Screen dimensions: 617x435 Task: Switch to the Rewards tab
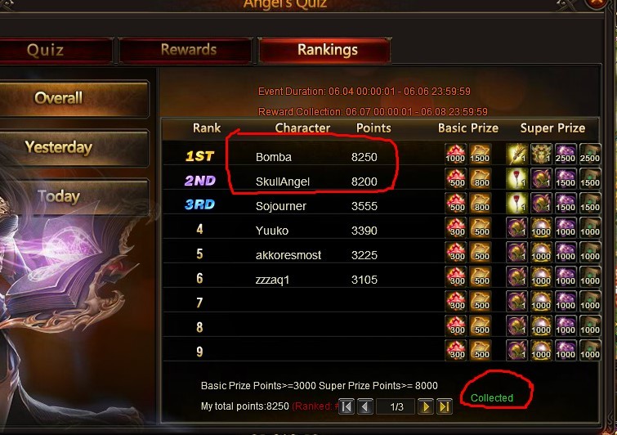click(x=186, y=50)
